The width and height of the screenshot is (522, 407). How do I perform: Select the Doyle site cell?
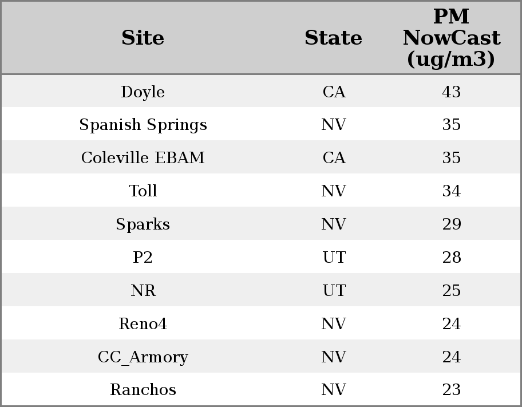coord(143,92)
